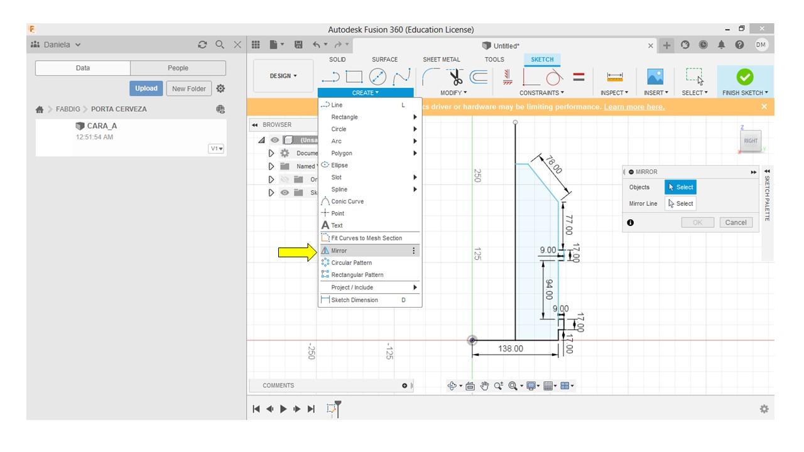Click the Orbit tool in navigation bar
Viewport: 804px width, 452px height.
click(452, 386)
